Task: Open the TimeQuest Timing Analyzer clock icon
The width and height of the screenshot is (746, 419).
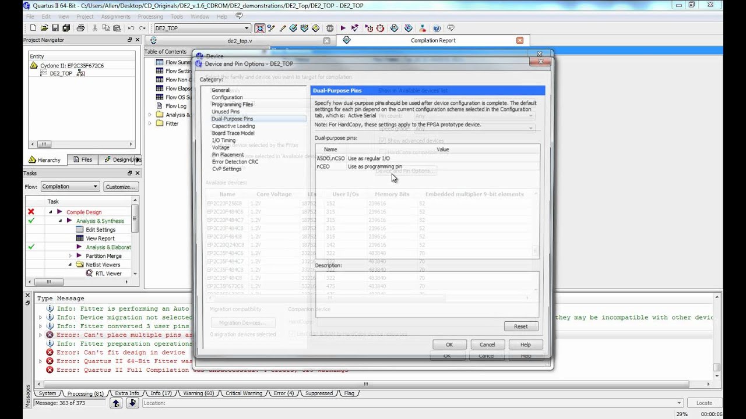Action: (x=381, y=28)
